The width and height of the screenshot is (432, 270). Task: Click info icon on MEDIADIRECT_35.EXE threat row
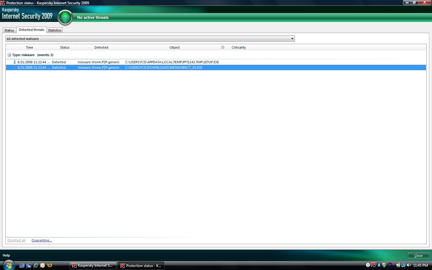click(x=14, y=67)
